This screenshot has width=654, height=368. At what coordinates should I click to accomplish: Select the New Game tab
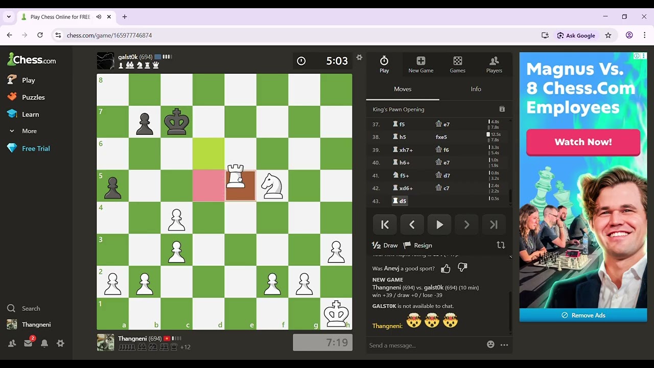click(421, 64)
